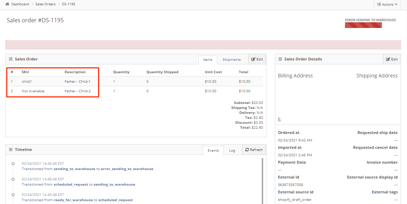Click the Timeline panel hamburger icon

[x=11, y=150]
